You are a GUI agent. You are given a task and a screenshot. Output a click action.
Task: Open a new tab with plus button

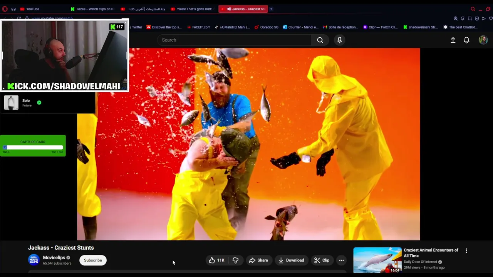pos(271,9)
